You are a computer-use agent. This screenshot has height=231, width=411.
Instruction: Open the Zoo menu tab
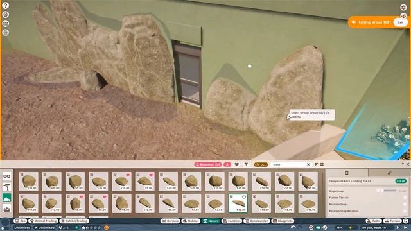click(x=21, y=221)
